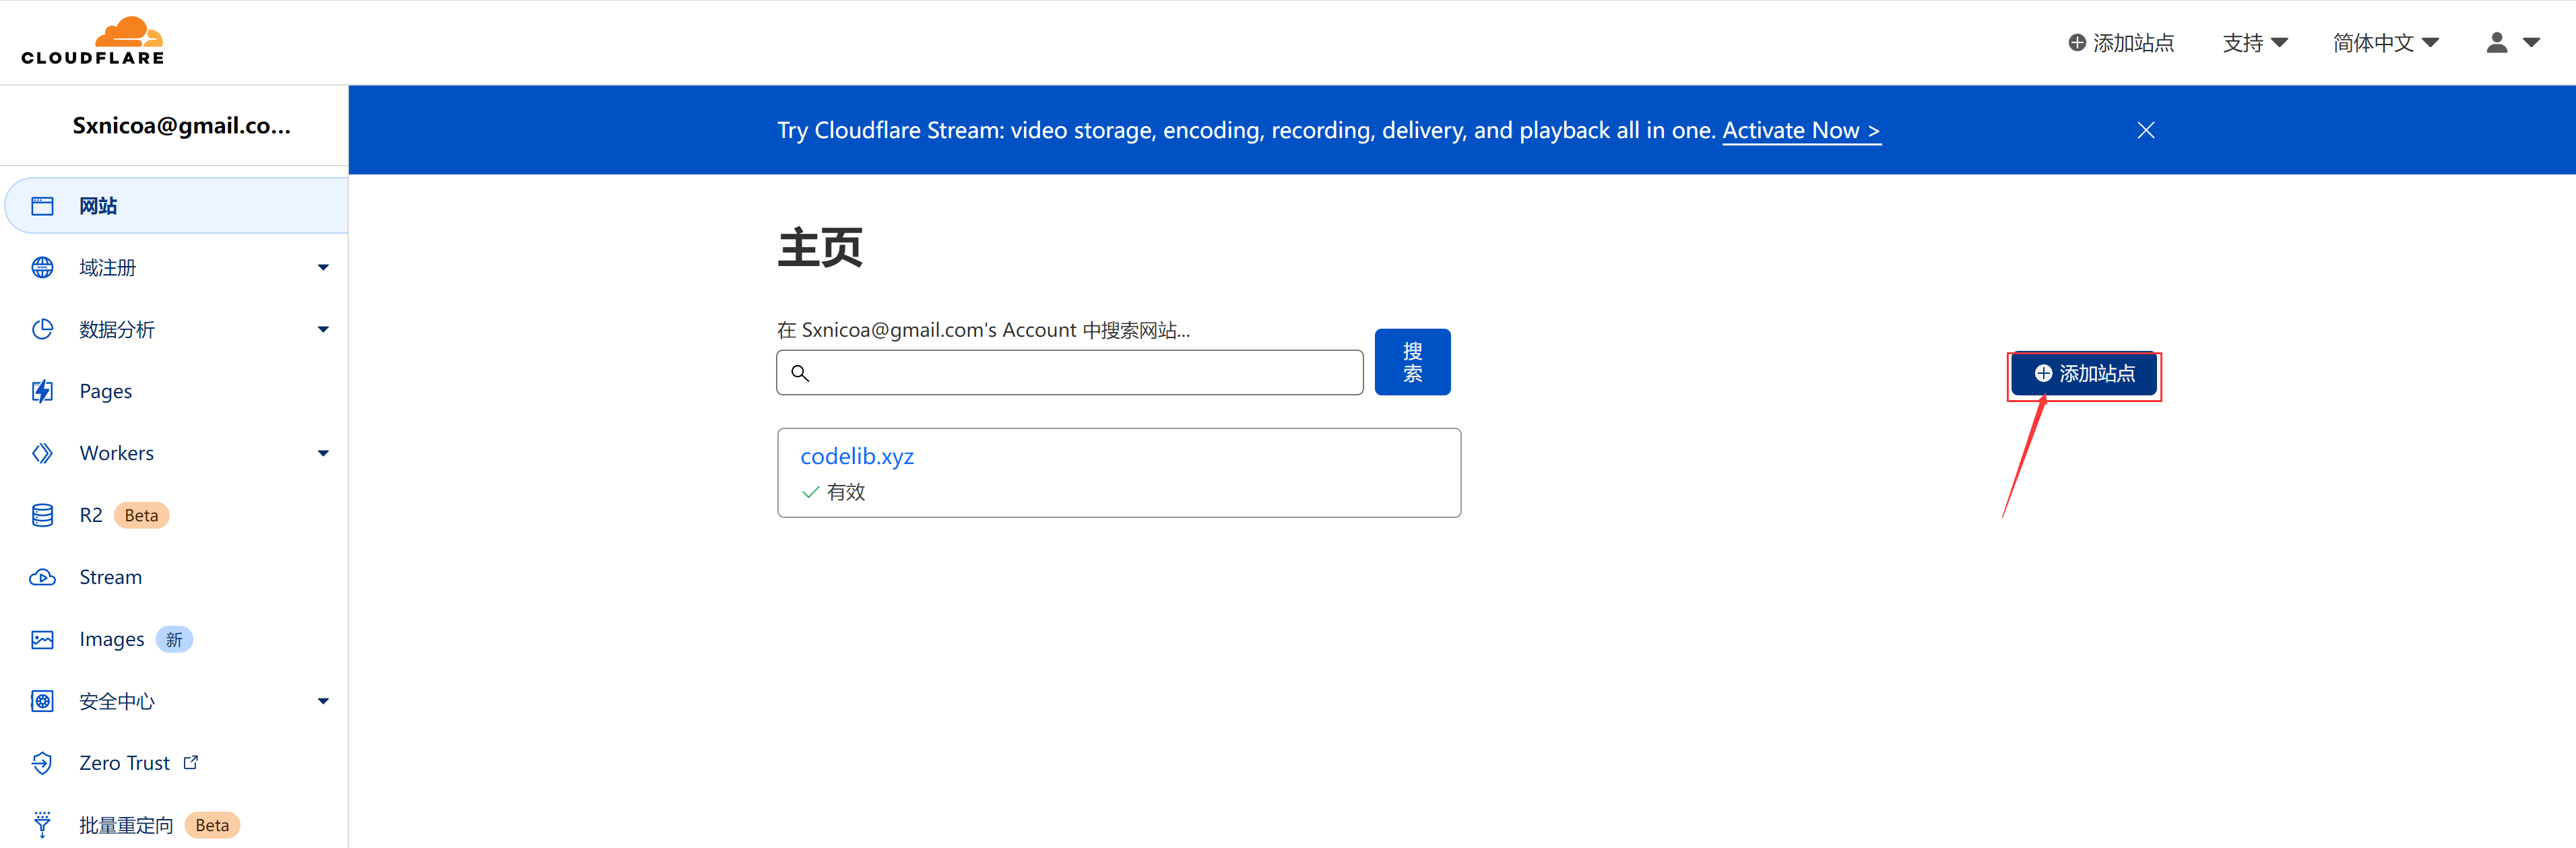Click the Zero Trust shield icon

pos(42,763)
